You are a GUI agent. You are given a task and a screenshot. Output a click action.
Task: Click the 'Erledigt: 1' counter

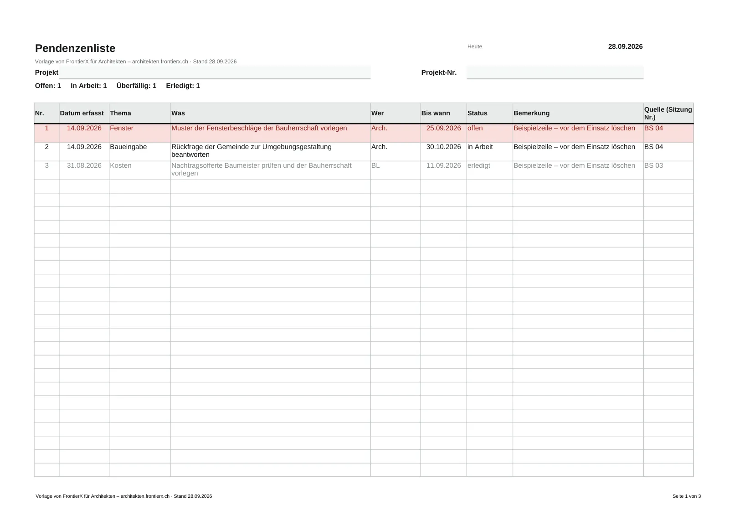pyautogui.click(x=183, y=86)
